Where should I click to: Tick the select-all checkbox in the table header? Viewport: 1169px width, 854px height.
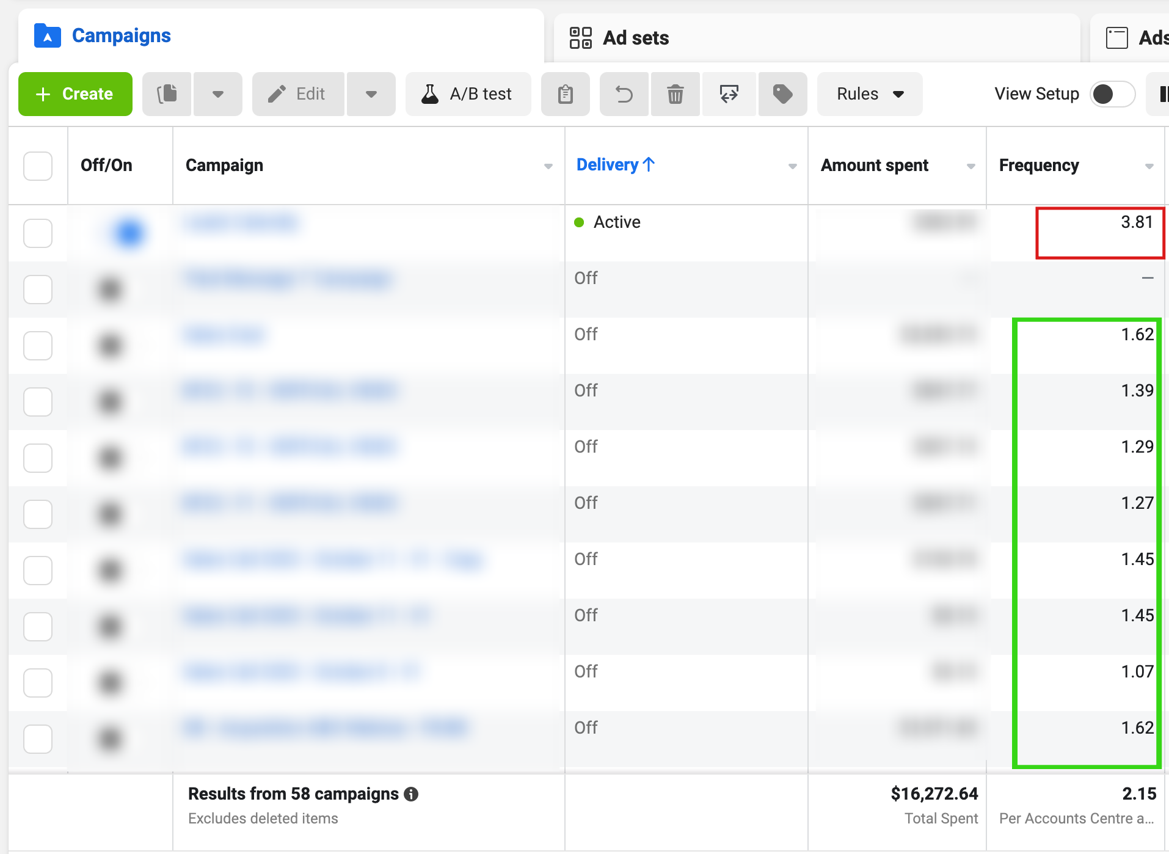tap(38, 166)
